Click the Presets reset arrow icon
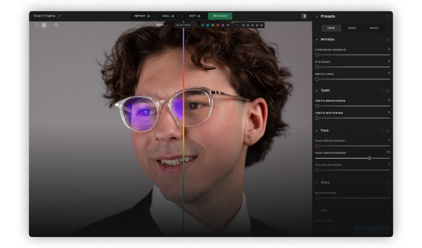This screenshot has width=422, height=248. tap(388, 16)
